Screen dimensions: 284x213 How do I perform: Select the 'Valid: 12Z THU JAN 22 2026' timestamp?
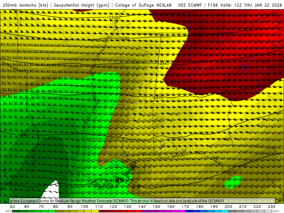[x=251, y=5]
